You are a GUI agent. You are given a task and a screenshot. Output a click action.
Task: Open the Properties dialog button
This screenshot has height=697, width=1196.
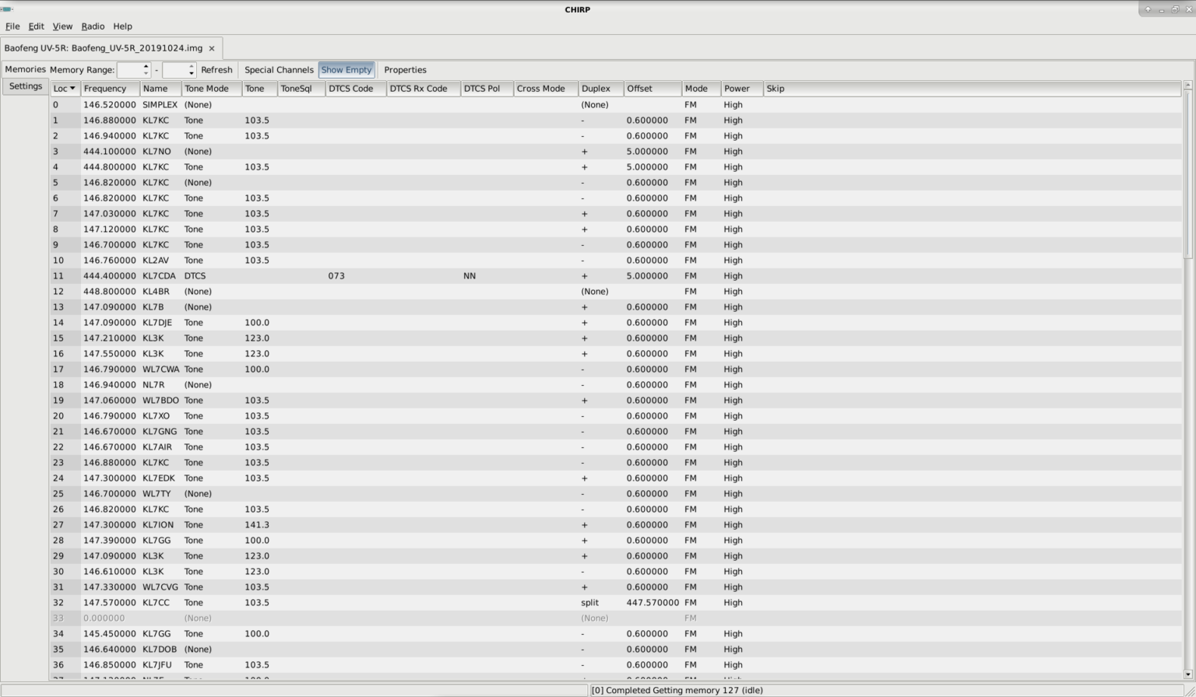(405, 70)
